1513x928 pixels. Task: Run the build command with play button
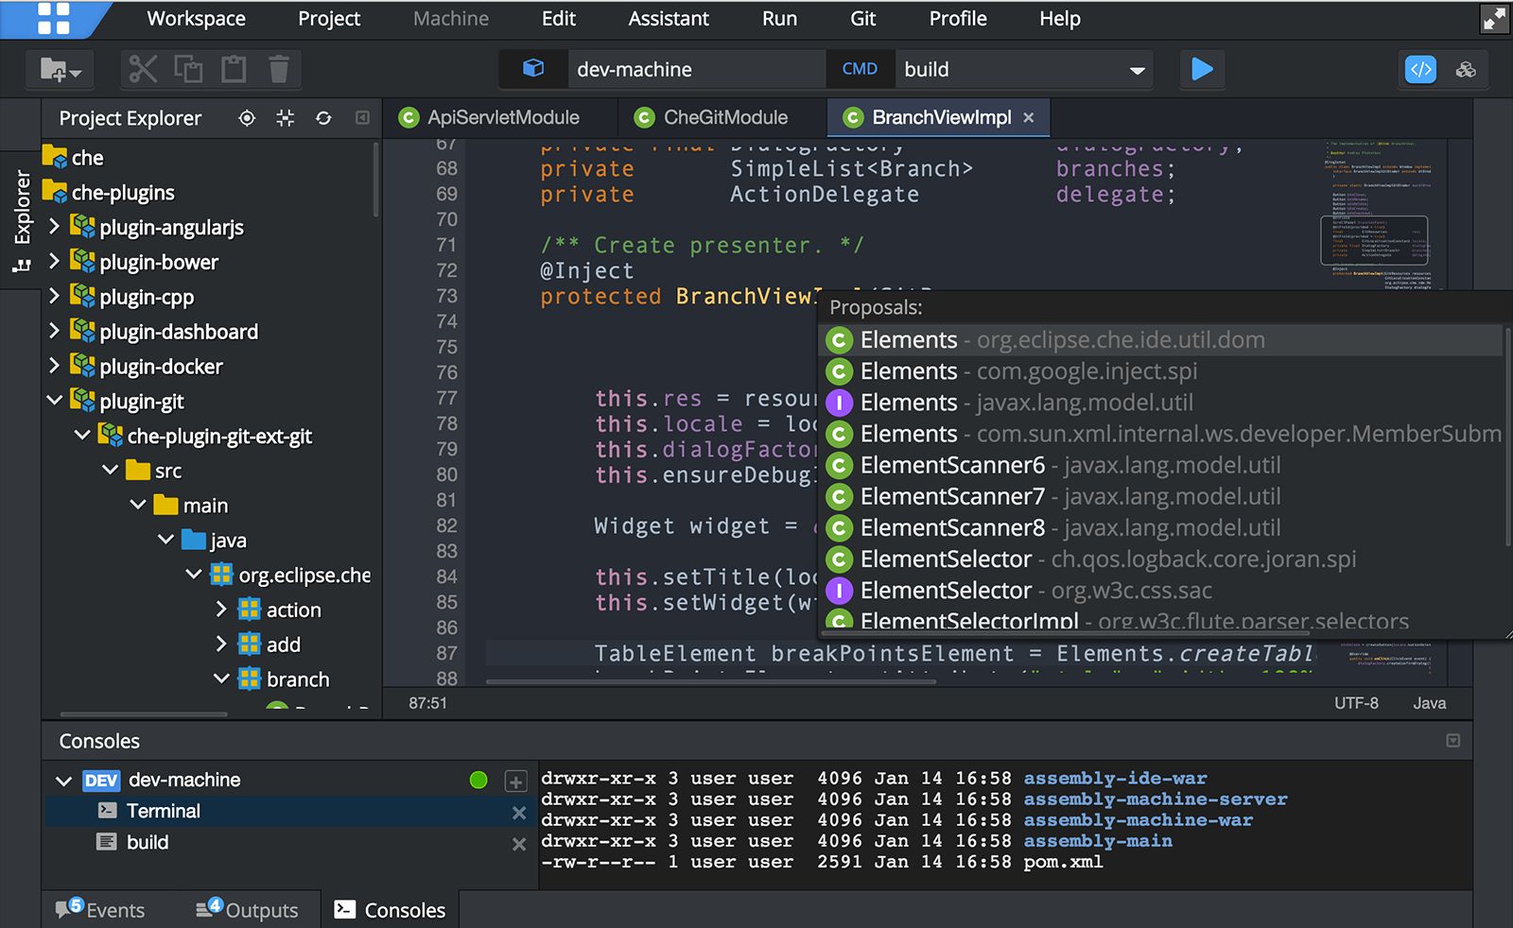click(x=1202, y=69)
